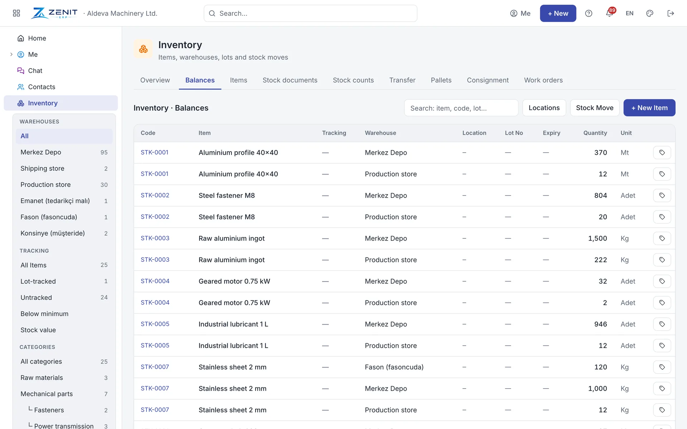Click tag icon for Industrial lubricant 946 row
The height and width of the screenshot is (429, 687).
(662, 324)
